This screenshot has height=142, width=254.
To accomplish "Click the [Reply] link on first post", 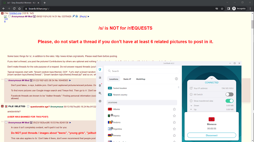I will [x=83, y=17].
